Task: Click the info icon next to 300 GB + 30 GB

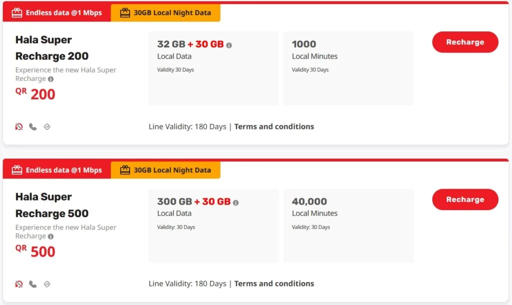Action: pos(235,202)
